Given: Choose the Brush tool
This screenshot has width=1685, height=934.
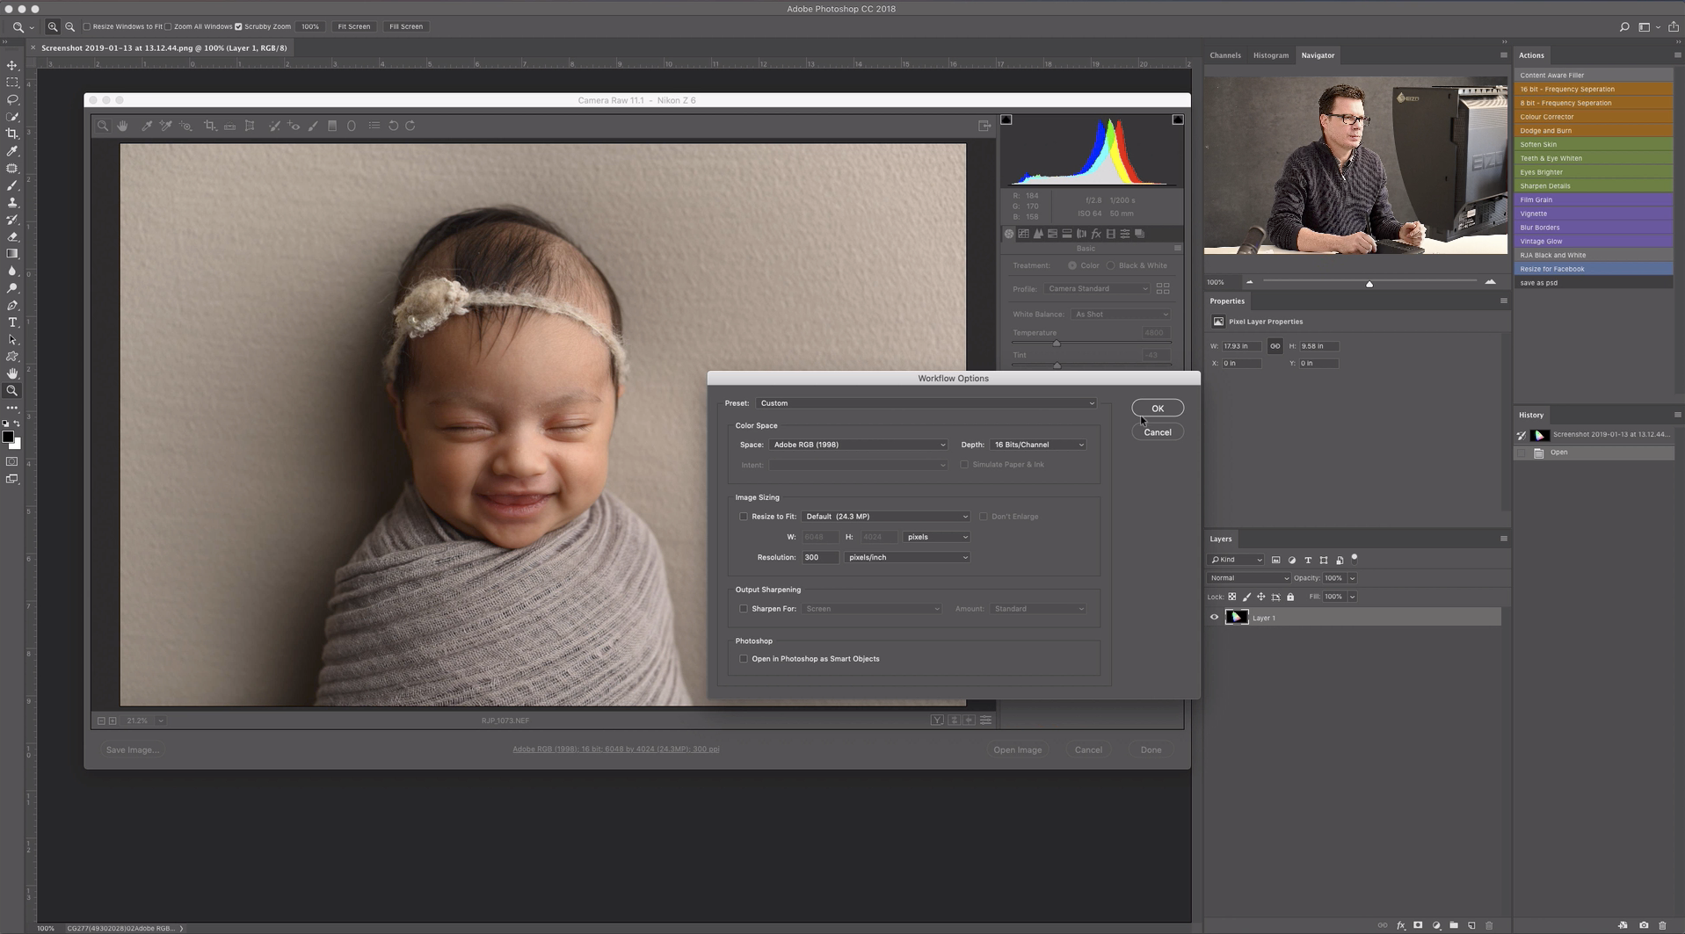Looking at the screenshot, I should [12, 185].
